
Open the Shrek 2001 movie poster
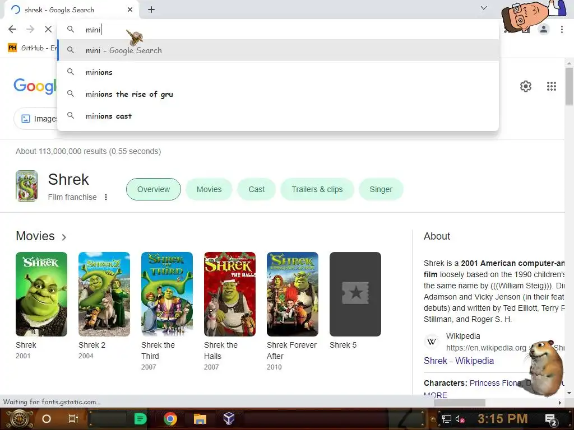point(41,294)
